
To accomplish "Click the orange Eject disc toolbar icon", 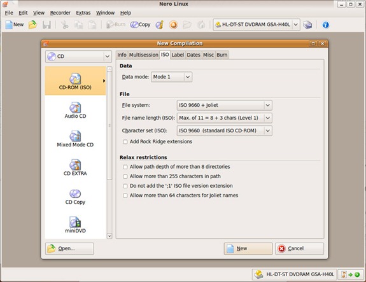I will [x=173, y=25].
